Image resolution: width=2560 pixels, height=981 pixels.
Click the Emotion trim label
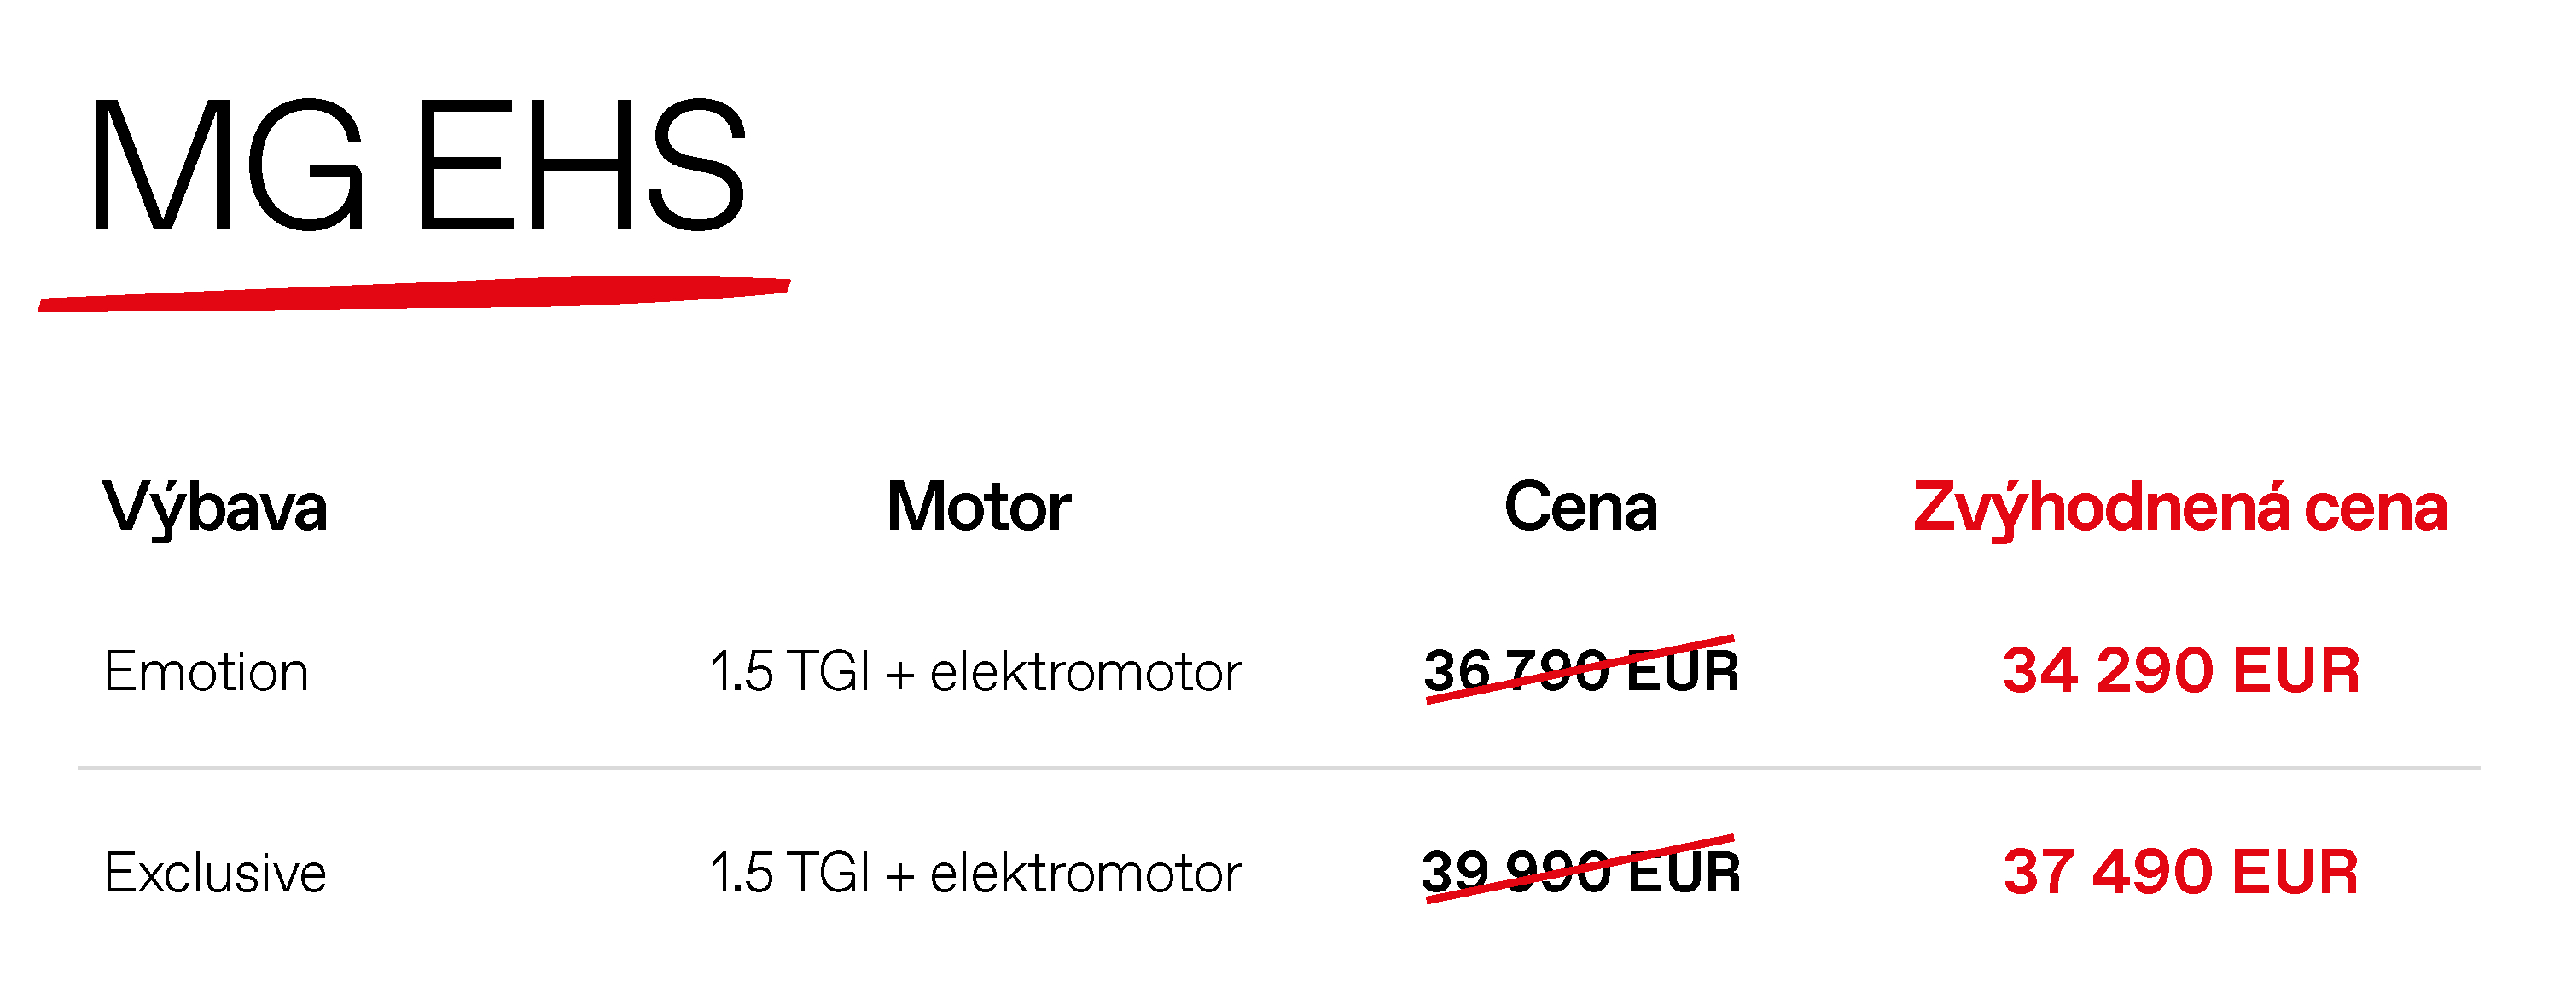point(206,672)
